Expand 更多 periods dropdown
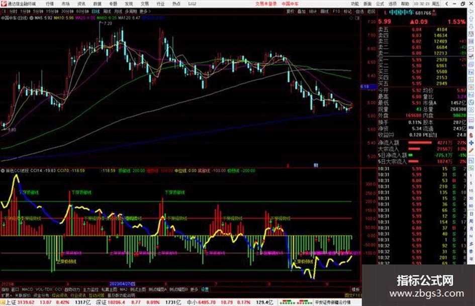 coord(145,11)
